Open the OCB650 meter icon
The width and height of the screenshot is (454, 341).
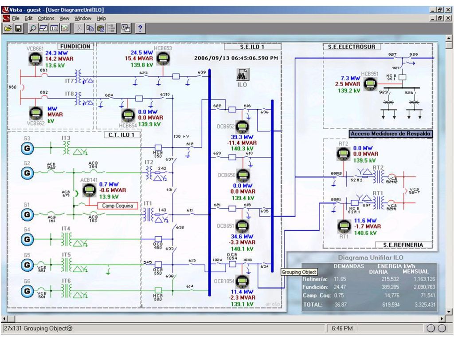(243, 175)
